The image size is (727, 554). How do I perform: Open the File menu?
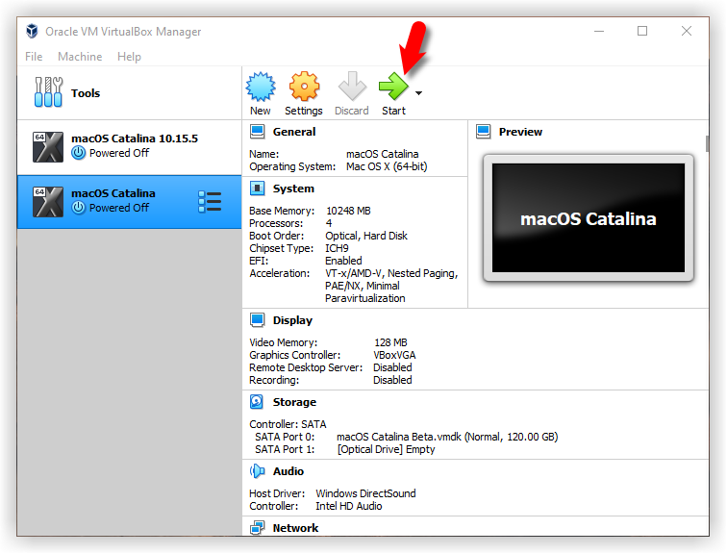34,57
